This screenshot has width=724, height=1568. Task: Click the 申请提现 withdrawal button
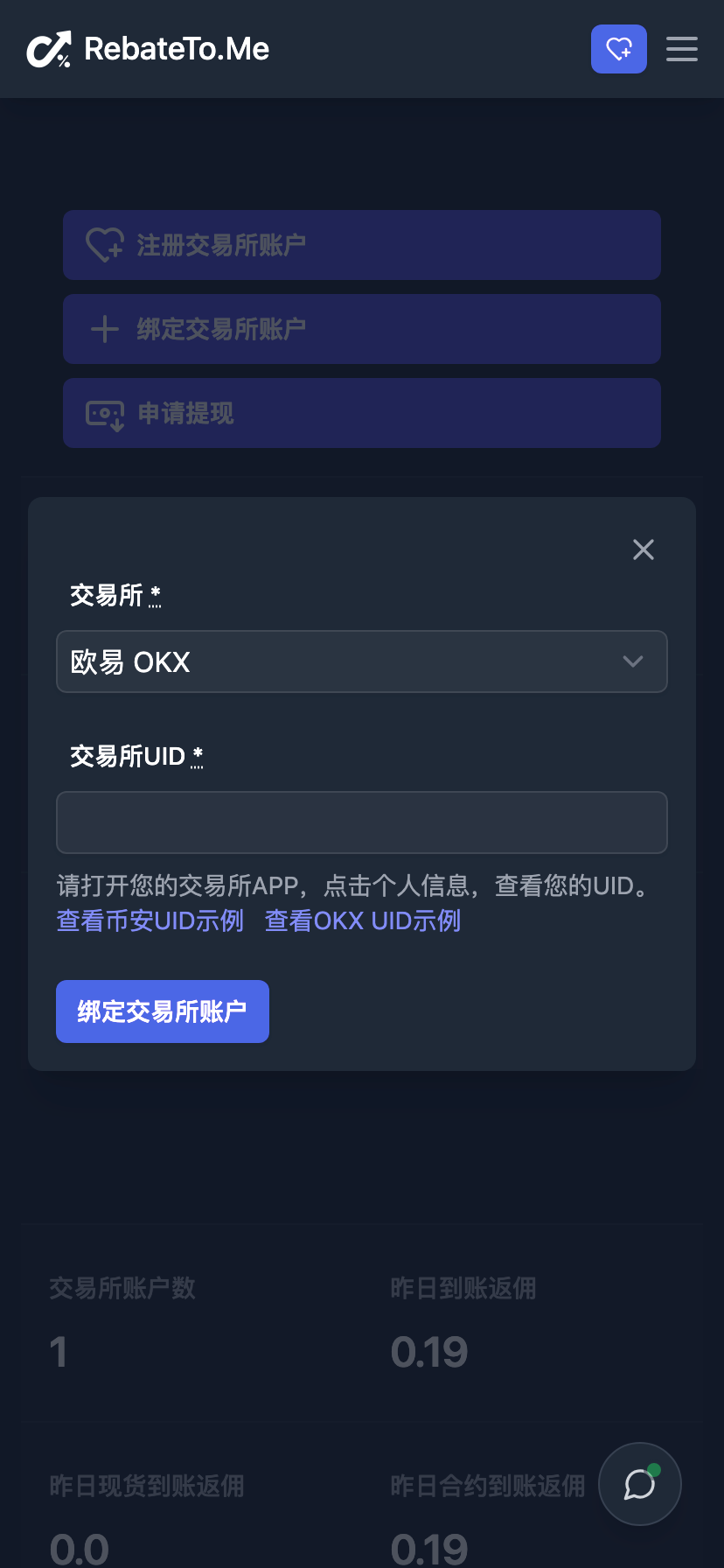click(x=362, y=413)
